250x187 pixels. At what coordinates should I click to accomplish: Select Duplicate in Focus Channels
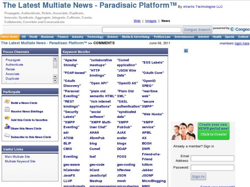pos(12,79)
